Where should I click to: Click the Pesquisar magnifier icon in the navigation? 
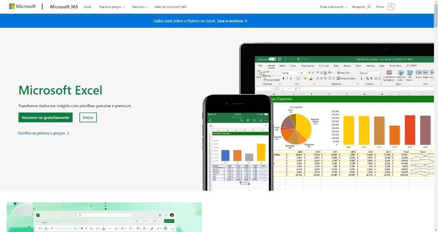click(368, 7)
